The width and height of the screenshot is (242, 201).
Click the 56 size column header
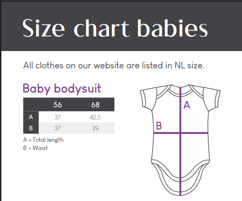click(57, 105)
